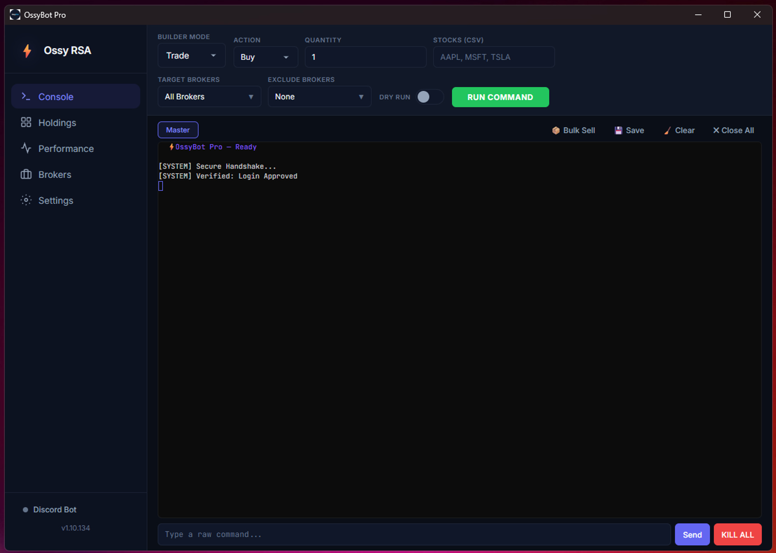
Task: Maximize the OssyBot Pro window
Action: pos(727,15)
